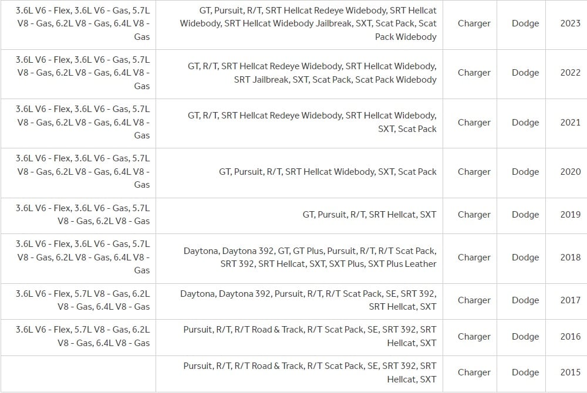The width and height of the screenshot is (587, 393).
Task: Select the 2017 year cell
Action: tap(570, 300)
